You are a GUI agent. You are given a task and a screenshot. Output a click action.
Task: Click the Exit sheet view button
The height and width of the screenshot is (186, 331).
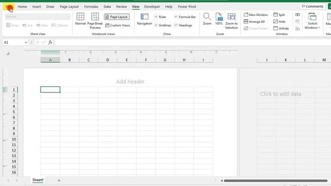(x=27, y=25)
